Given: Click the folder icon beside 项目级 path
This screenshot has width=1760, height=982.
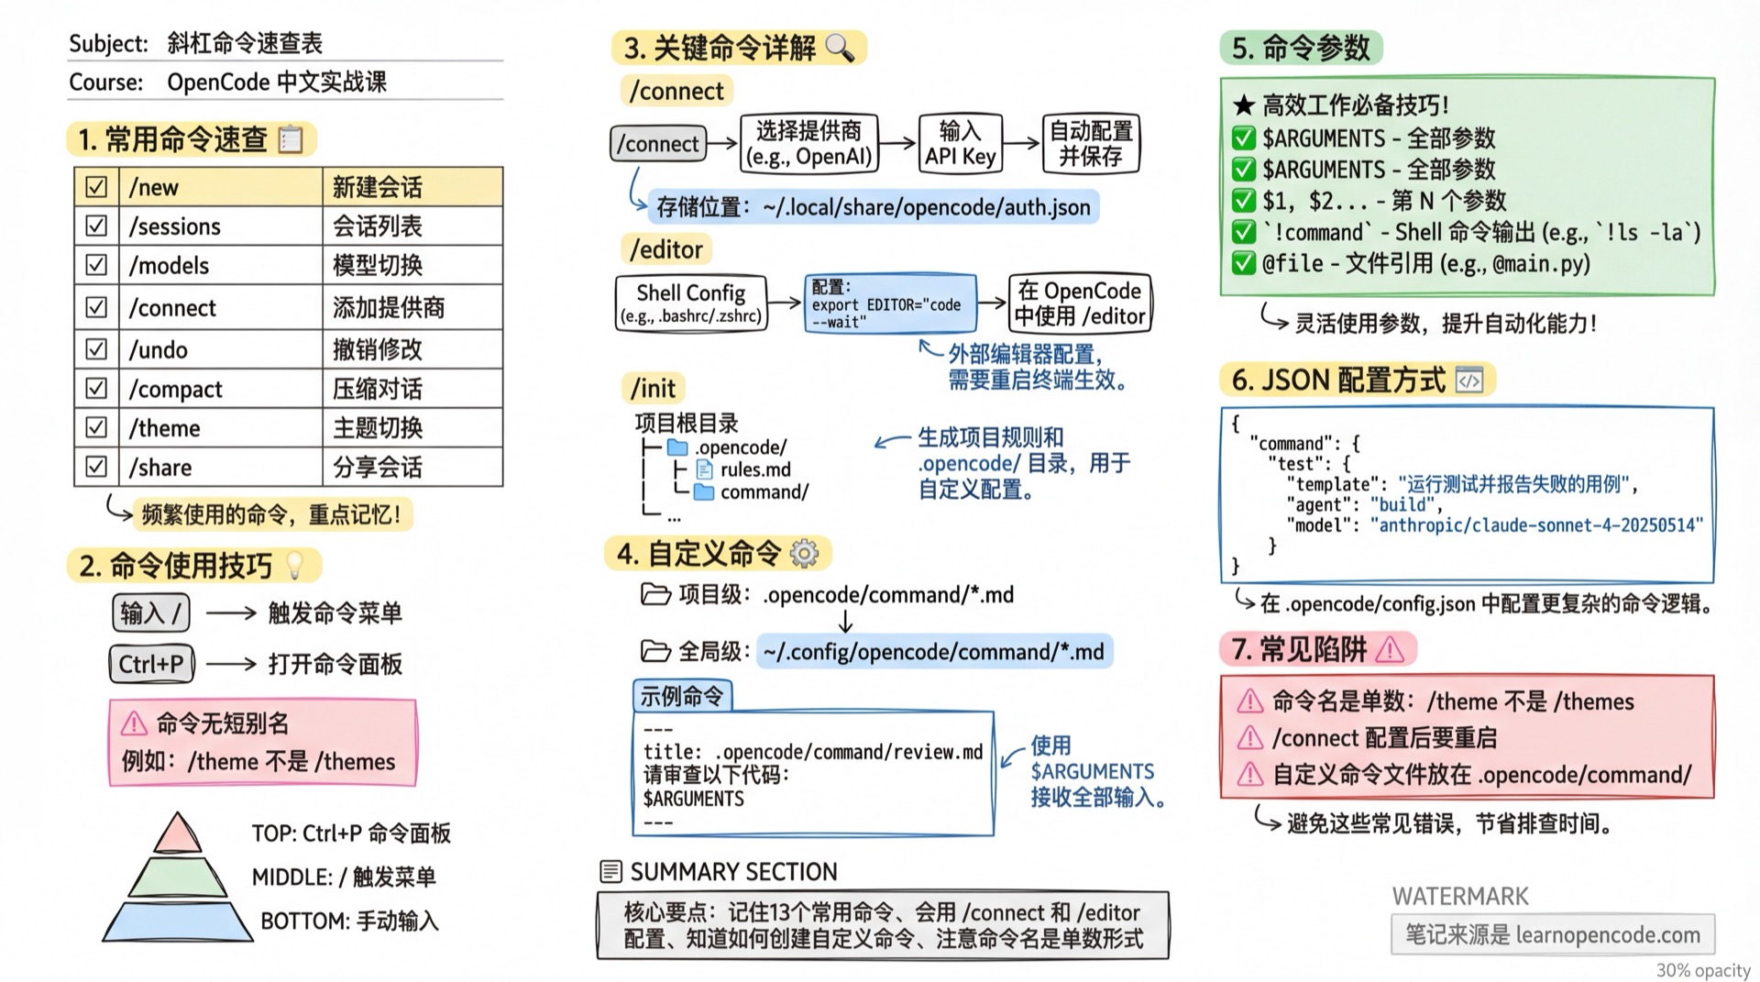Looking at the screenshot, I should [x=656, y=594].
